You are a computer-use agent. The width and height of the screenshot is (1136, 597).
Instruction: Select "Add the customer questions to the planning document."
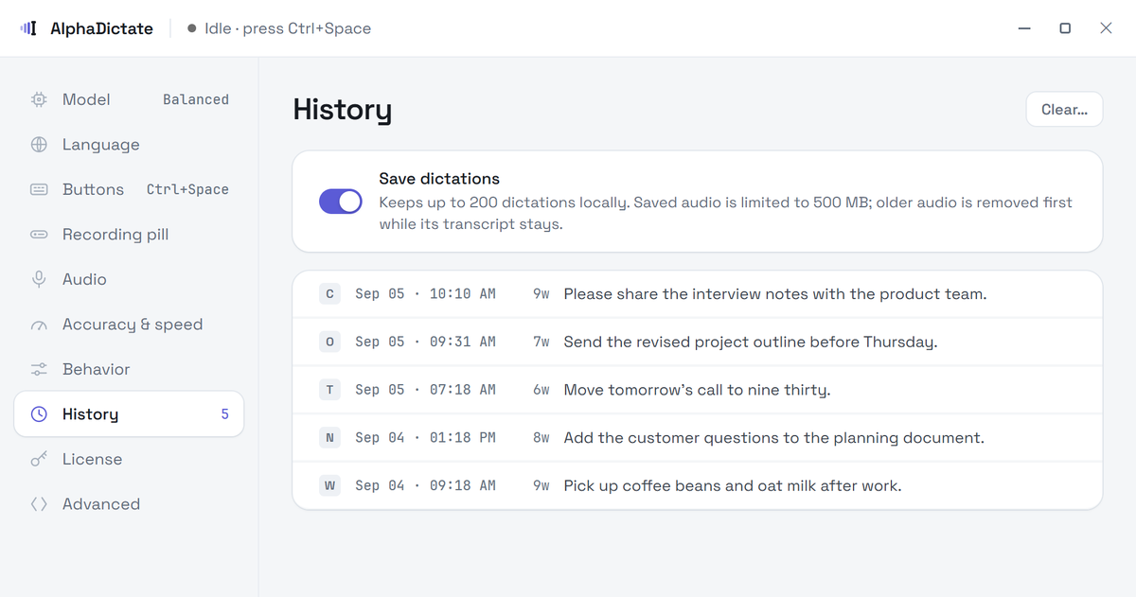click(774, 438)
